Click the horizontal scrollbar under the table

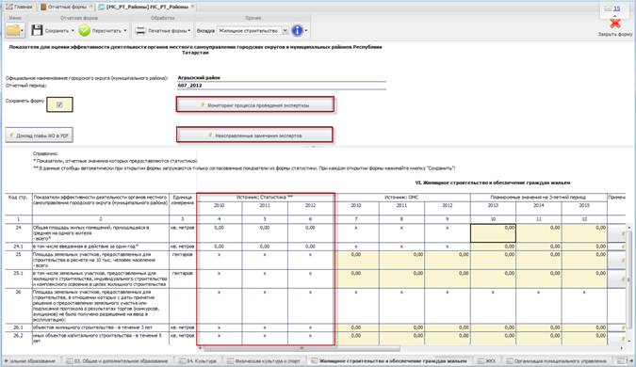coord(302,348)
